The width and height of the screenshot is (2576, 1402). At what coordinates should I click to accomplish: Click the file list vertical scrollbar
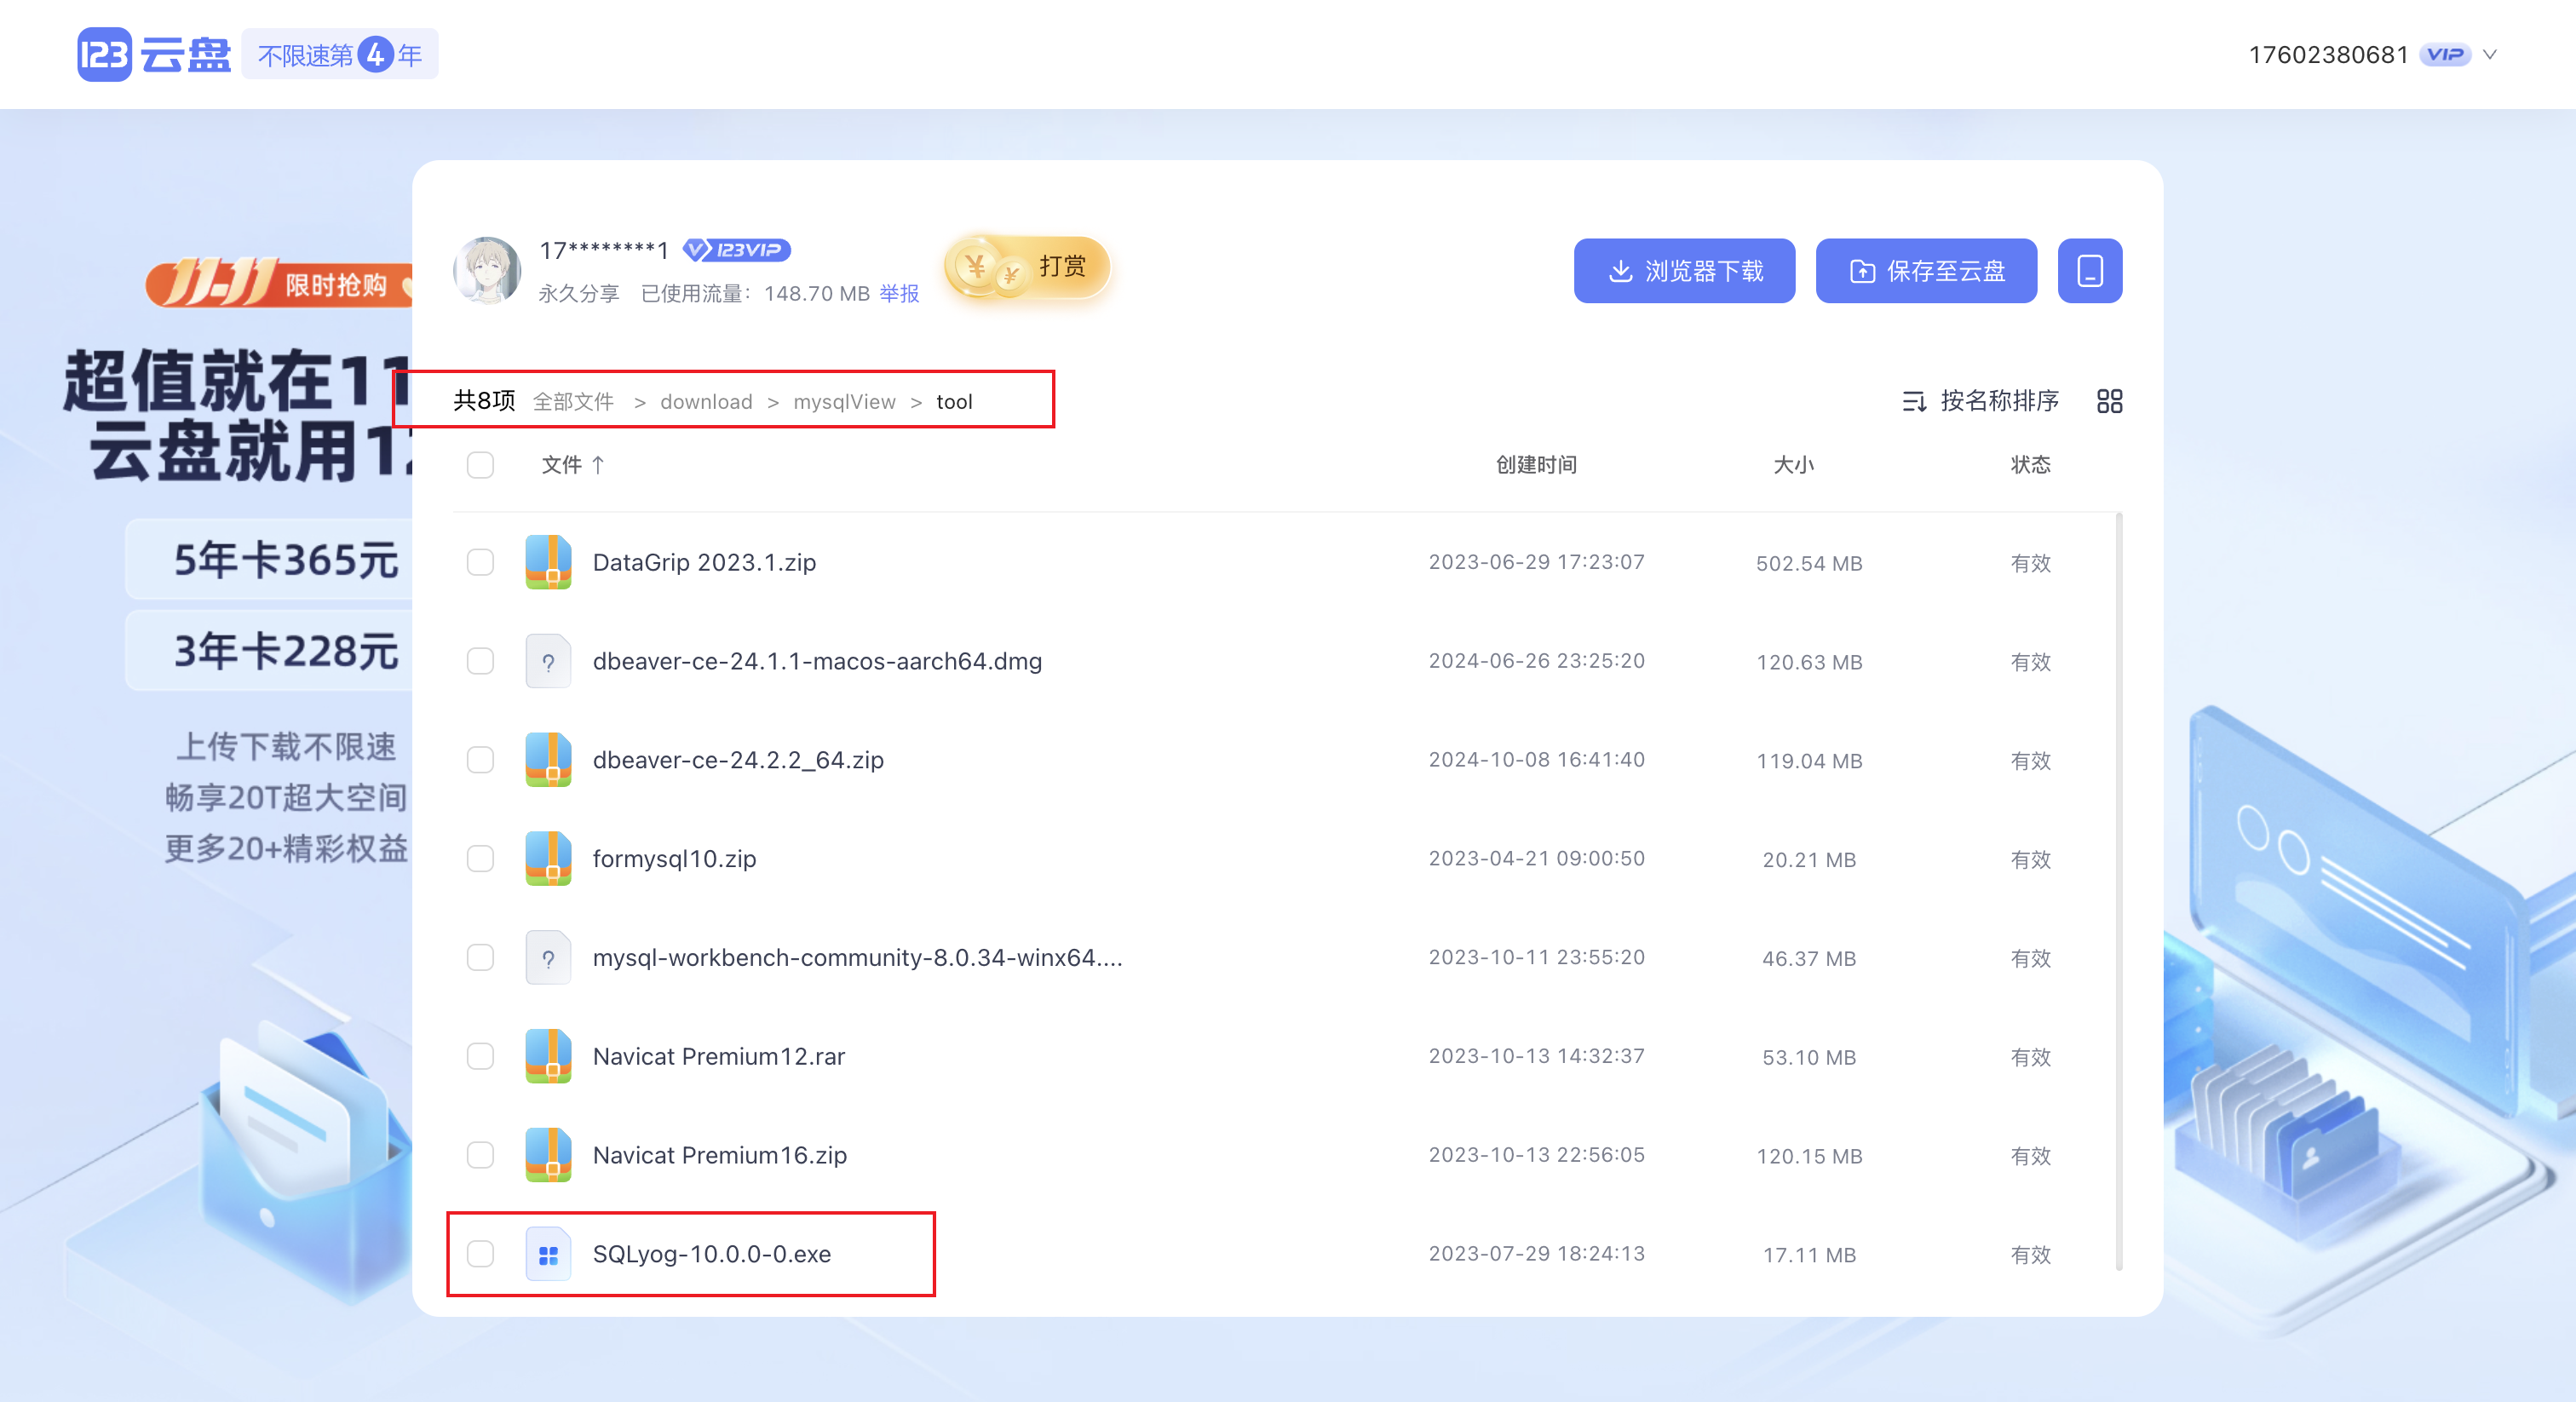point(2118,890)
